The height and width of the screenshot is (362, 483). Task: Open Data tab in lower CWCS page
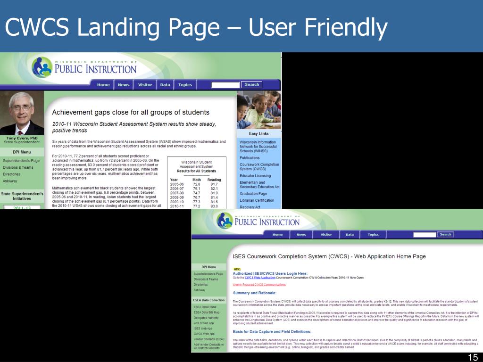click(350, 235)
